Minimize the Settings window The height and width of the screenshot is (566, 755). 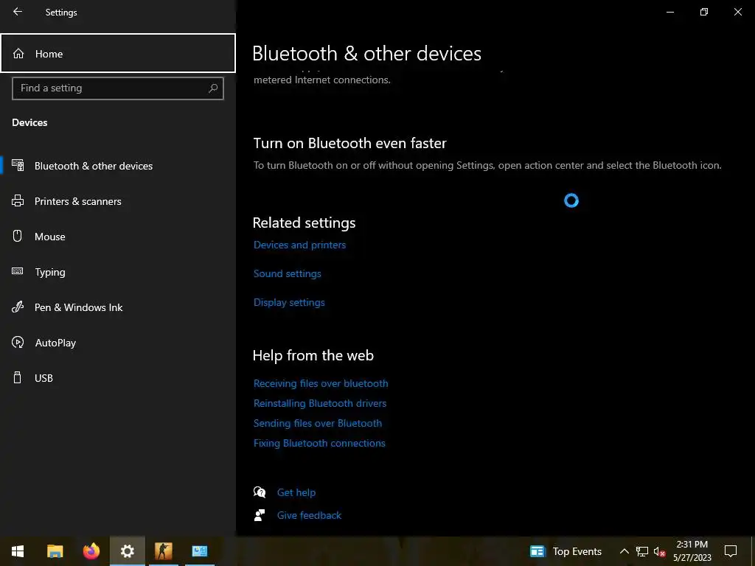[669, 12]
